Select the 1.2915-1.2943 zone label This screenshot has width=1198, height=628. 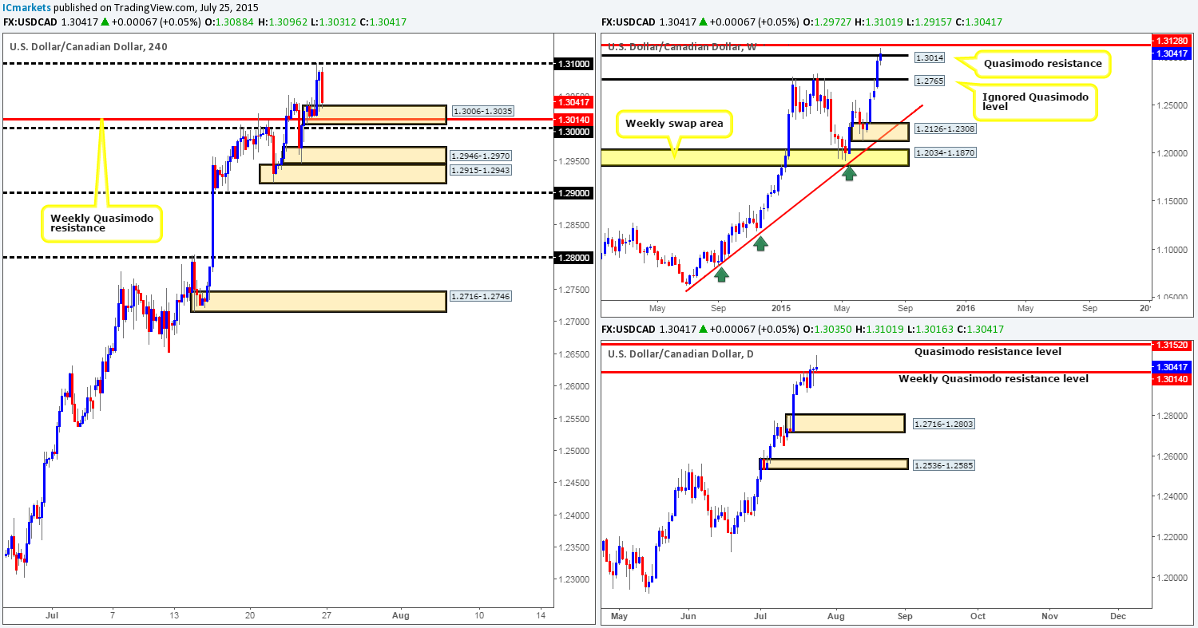(x=482, y=171)
